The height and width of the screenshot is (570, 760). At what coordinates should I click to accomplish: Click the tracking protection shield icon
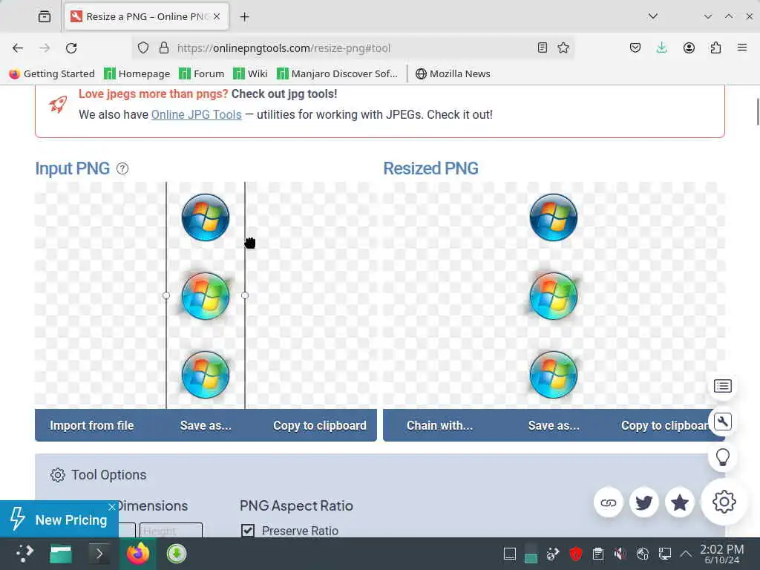click(143, 48)
